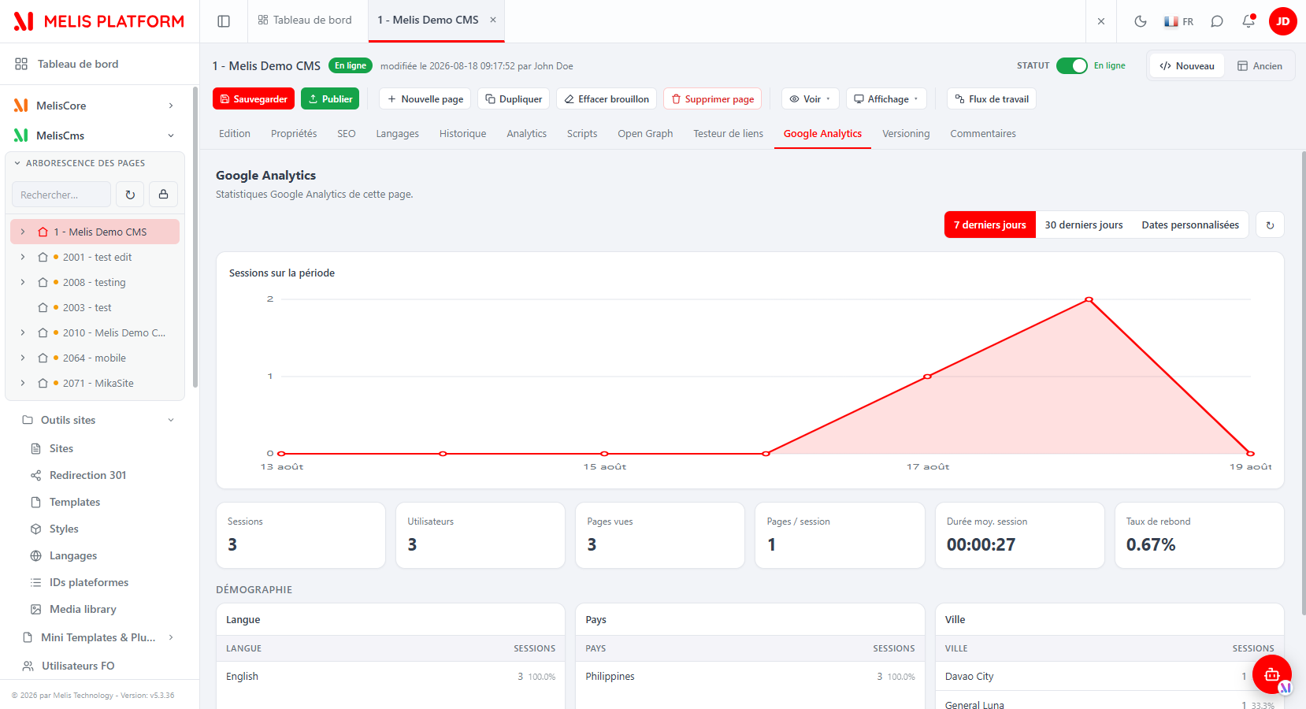Viewport: 1306px width, 709px height.
Task: Switch to Nouveau interface
Action: click(x=1187, y=66)
